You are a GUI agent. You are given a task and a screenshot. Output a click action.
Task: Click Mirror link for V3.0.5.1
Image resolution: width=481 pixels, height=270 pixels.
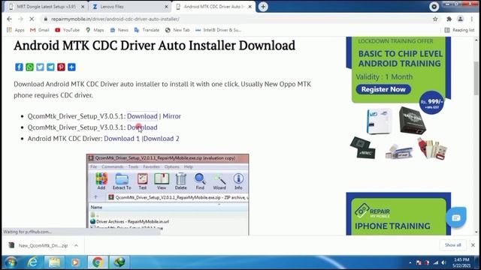(172, 116)
